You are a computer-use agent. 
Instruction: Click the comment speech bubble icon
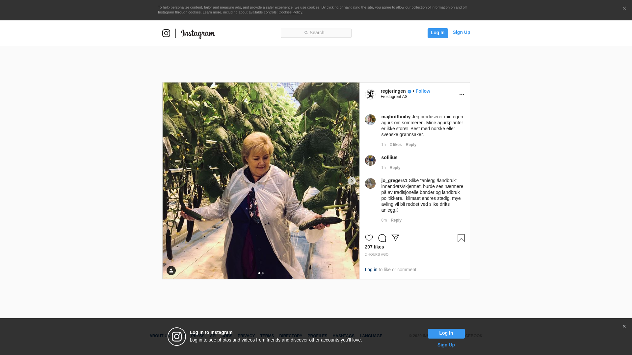pos(382,238)
